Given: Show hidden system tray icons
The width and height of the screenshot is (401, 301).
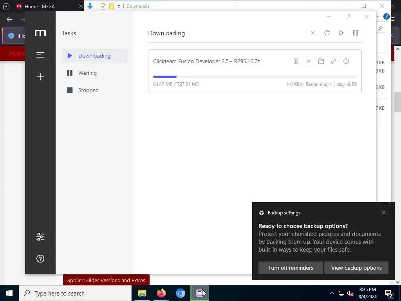Looking at the screenshot, I should 331,293.
